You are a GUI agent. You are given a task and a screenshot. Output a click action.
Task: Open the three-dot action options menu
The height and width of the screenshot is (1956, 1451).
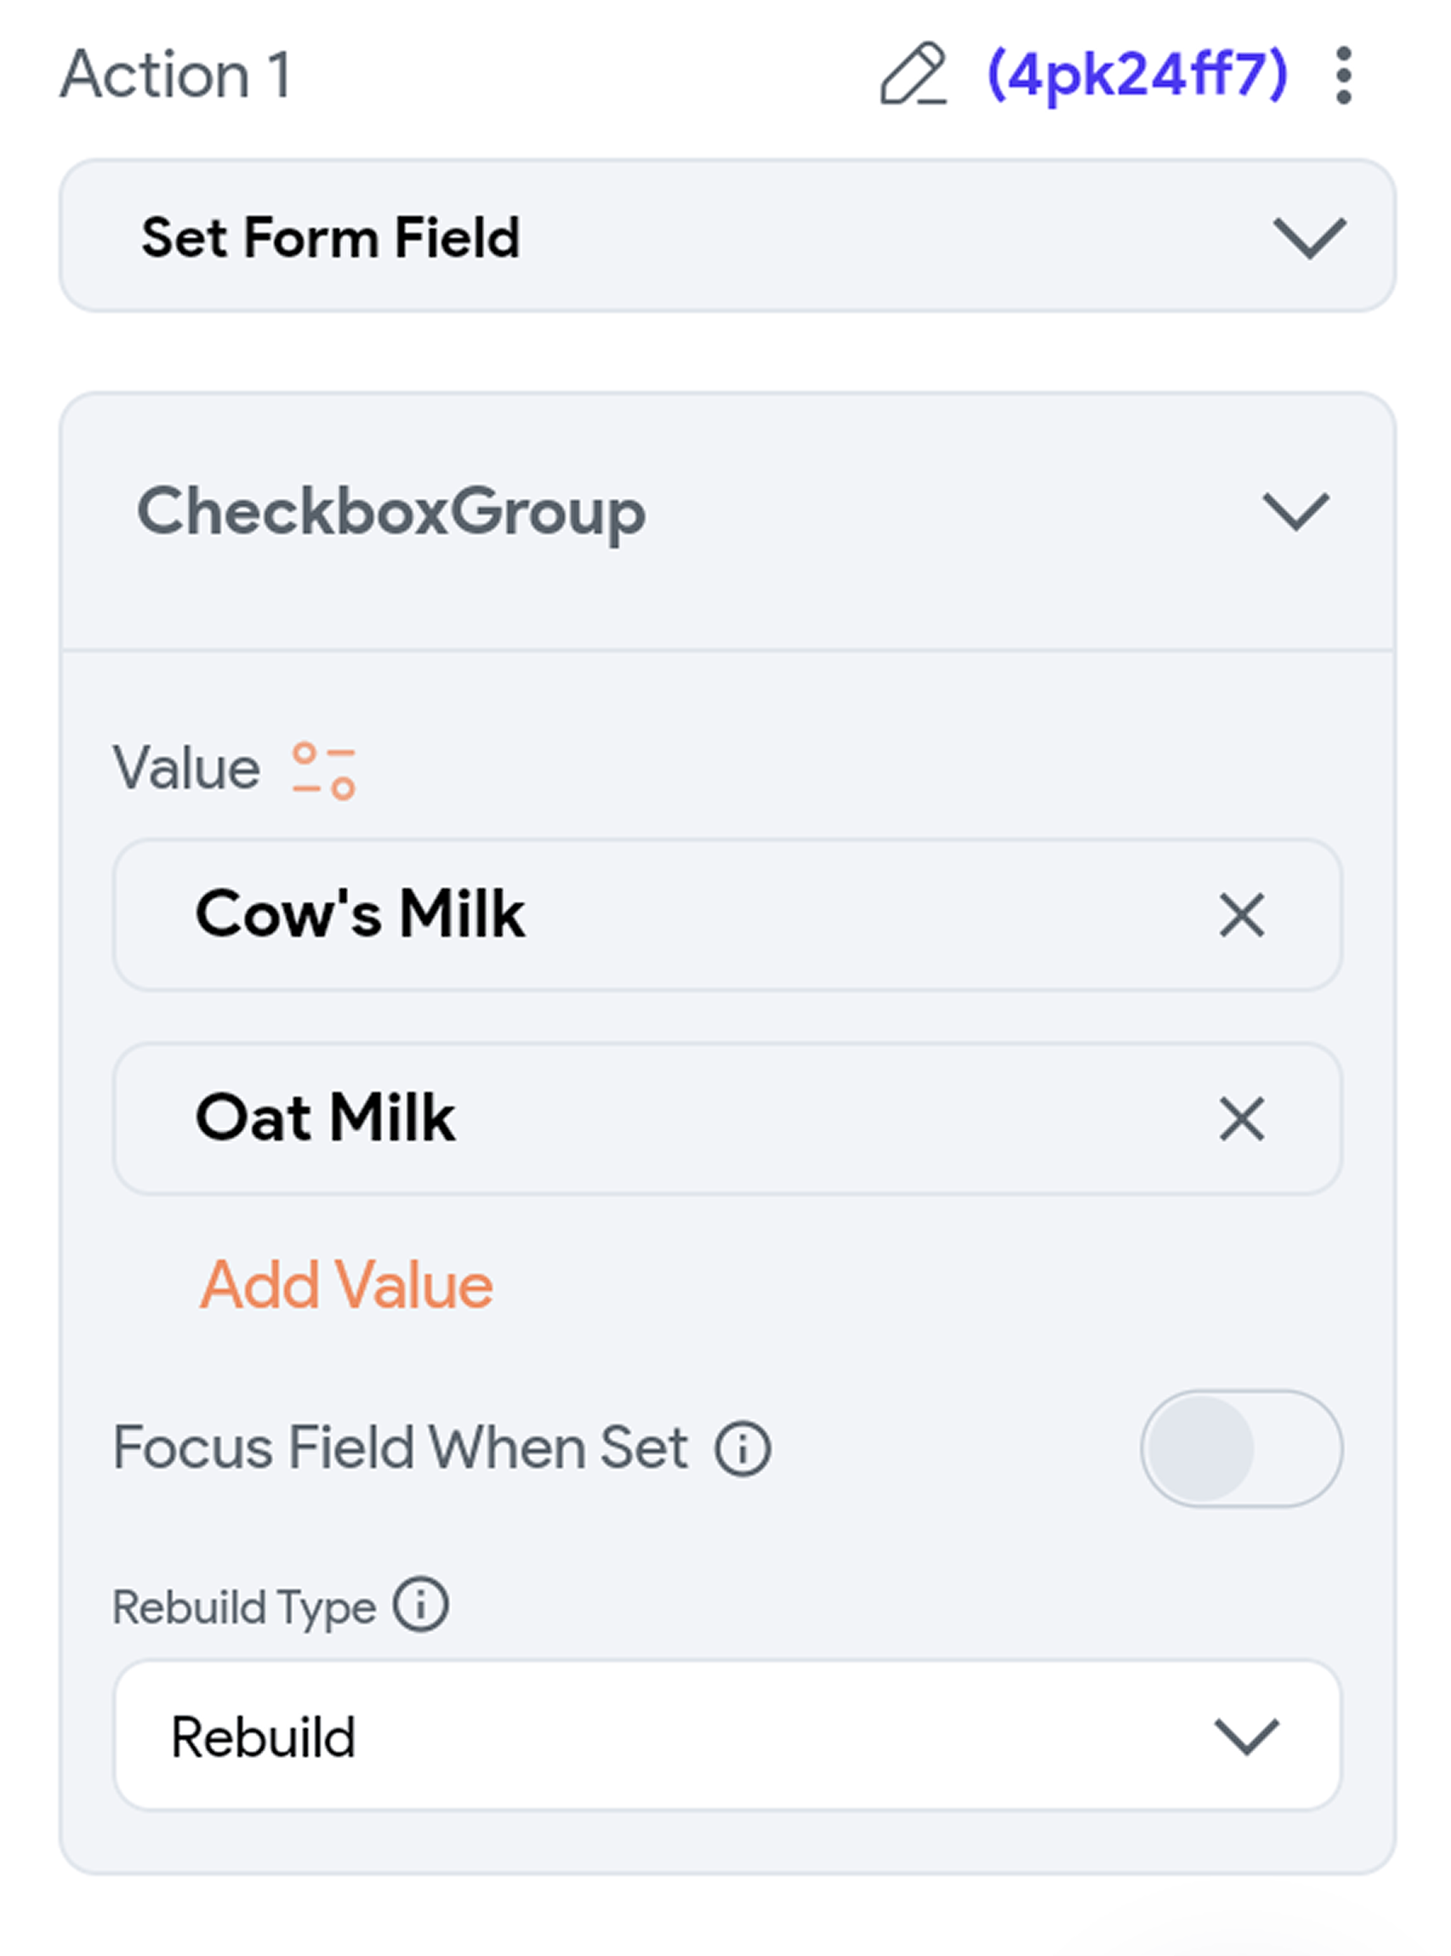coord(1343,76)
